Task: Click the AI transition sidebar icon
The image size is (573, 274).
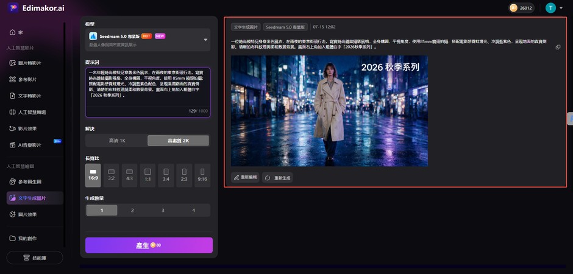Action: tap(12, 112)
